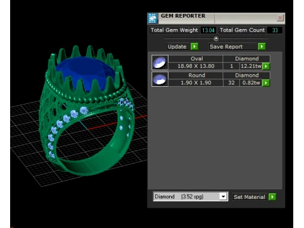Click the Total Gem Weight label
This screenshot has width=304, height=228.
[x=174, y=30]
